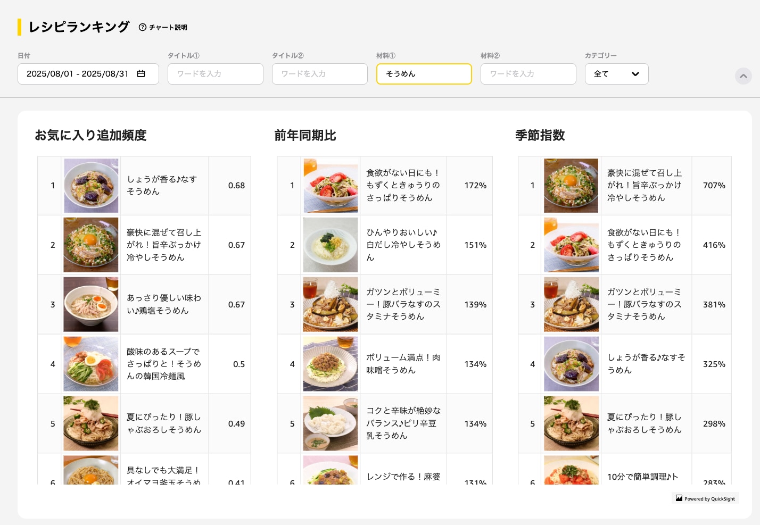Screen dimensions: 760x525
Task: Click recipe title 食欲がない日にも！ in 前年同期比 table
Action: [403, 185]
